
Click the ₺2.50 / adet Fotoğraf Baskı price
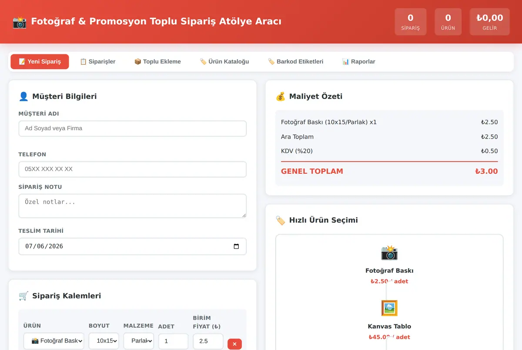point(389,281)
